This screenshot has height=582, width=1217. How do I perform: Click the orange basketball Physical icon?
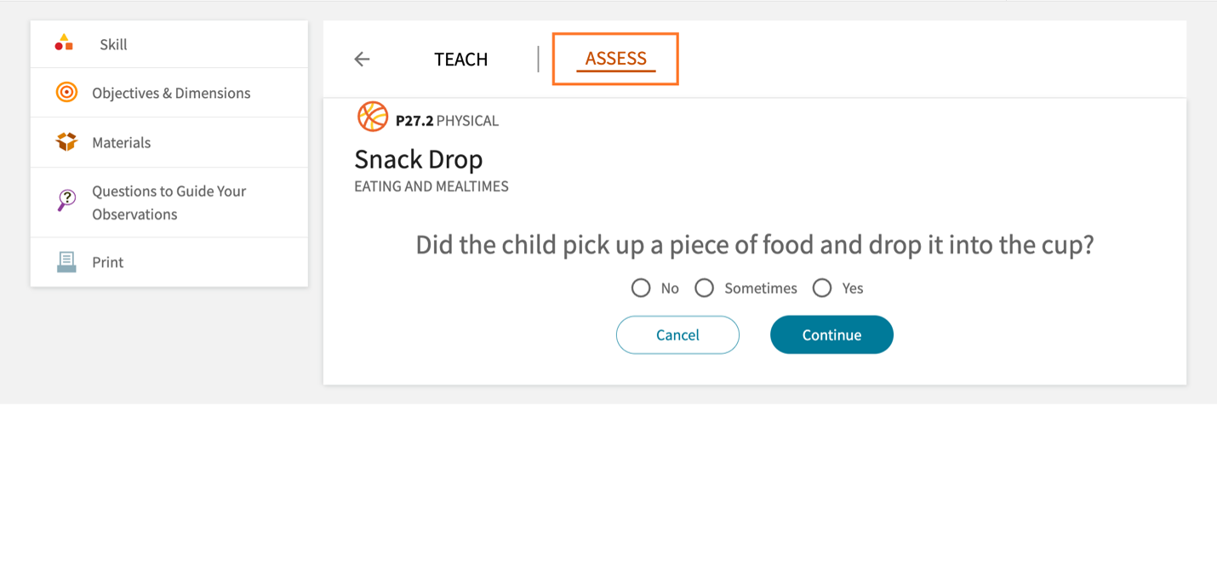click(373, 117)
